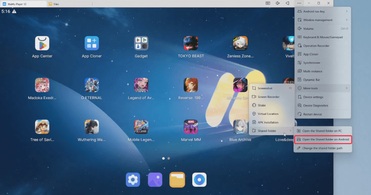Launch Mobile Legends game icon
Viewport: 371px width, 195px height.
[141, 127]
